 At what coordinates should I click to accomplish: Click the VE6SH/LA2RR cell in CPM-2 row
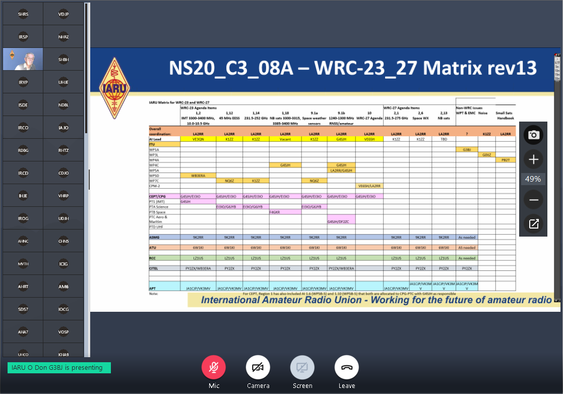pyautogui.click(x=369, y=186)
